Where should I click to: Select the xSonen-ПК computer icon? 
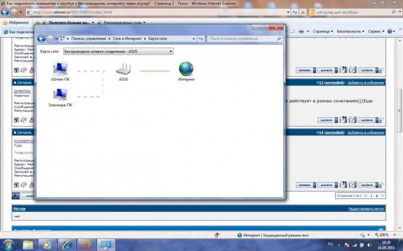click(x=60, y=68)
